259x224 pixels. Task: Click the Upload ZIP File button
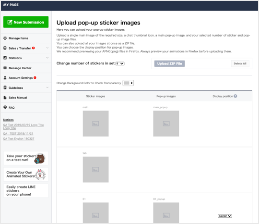(x=169, y=63)
